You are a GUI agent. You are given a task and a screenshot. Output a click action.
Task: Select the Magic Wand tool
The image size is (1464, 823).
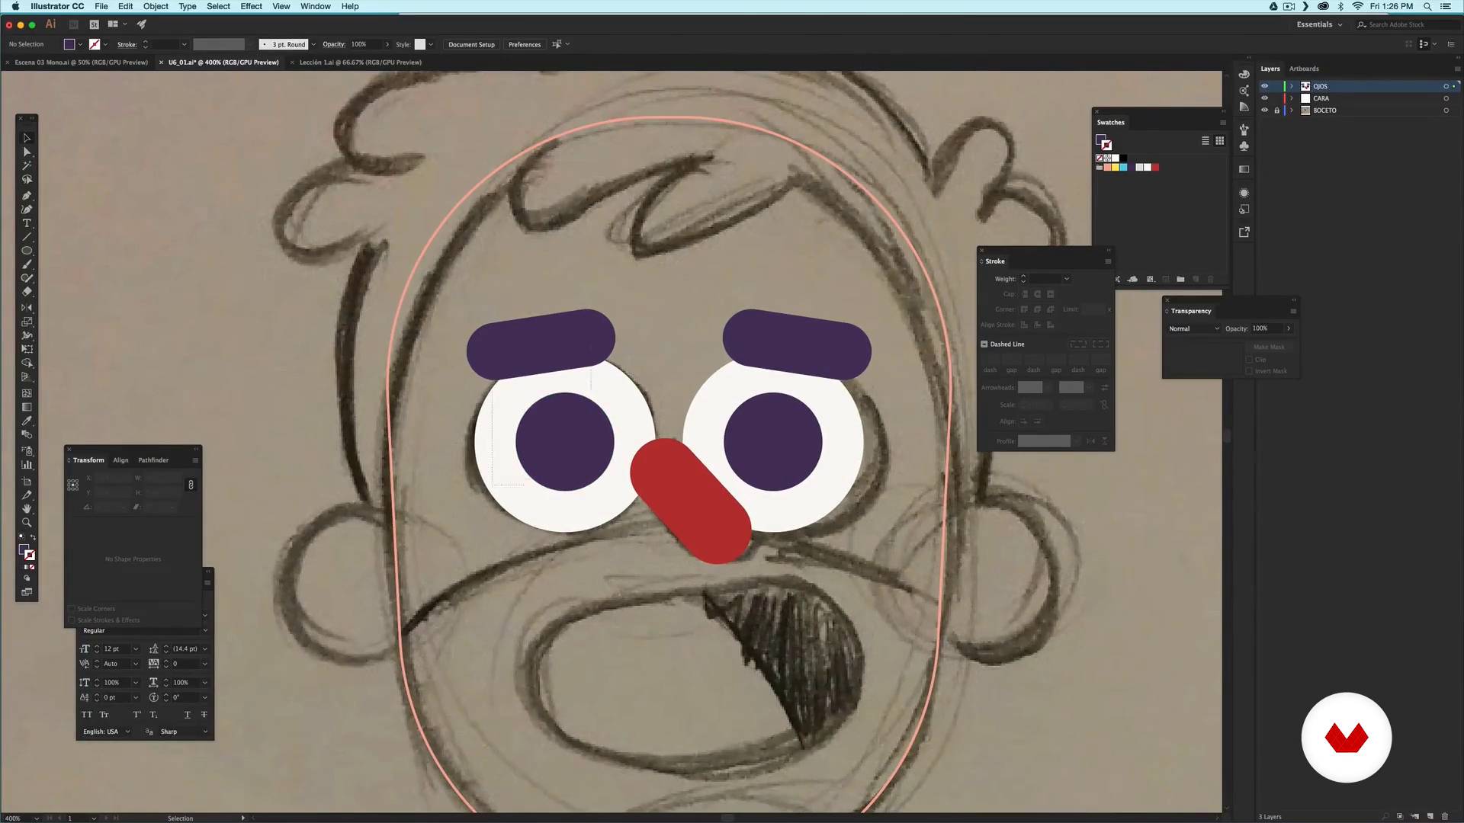[27, 165]
